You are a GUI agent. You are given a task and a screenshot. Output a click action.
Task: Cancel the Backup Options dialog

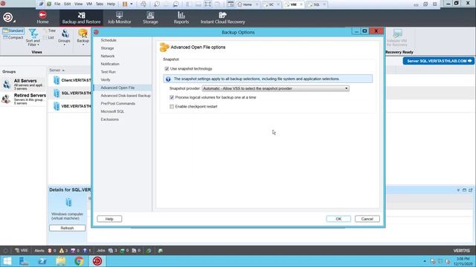(367, 219)
